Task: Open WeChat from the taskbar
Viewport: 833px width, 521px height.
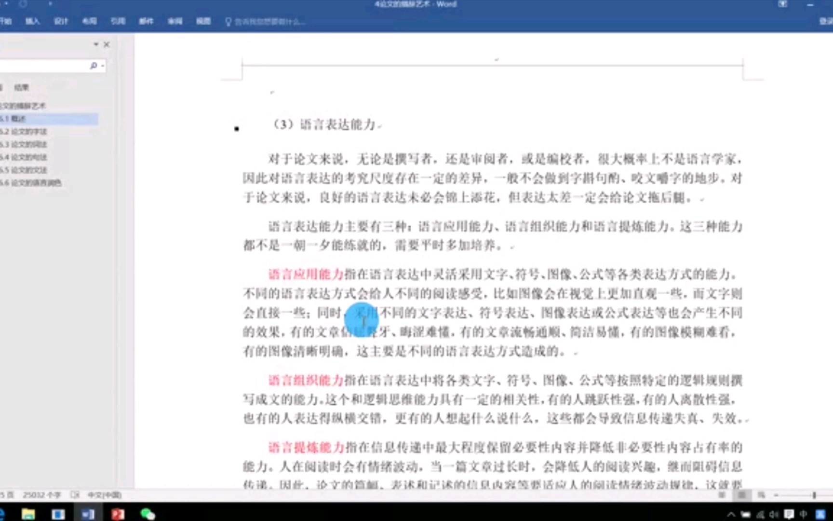Action: click(148, 514)
